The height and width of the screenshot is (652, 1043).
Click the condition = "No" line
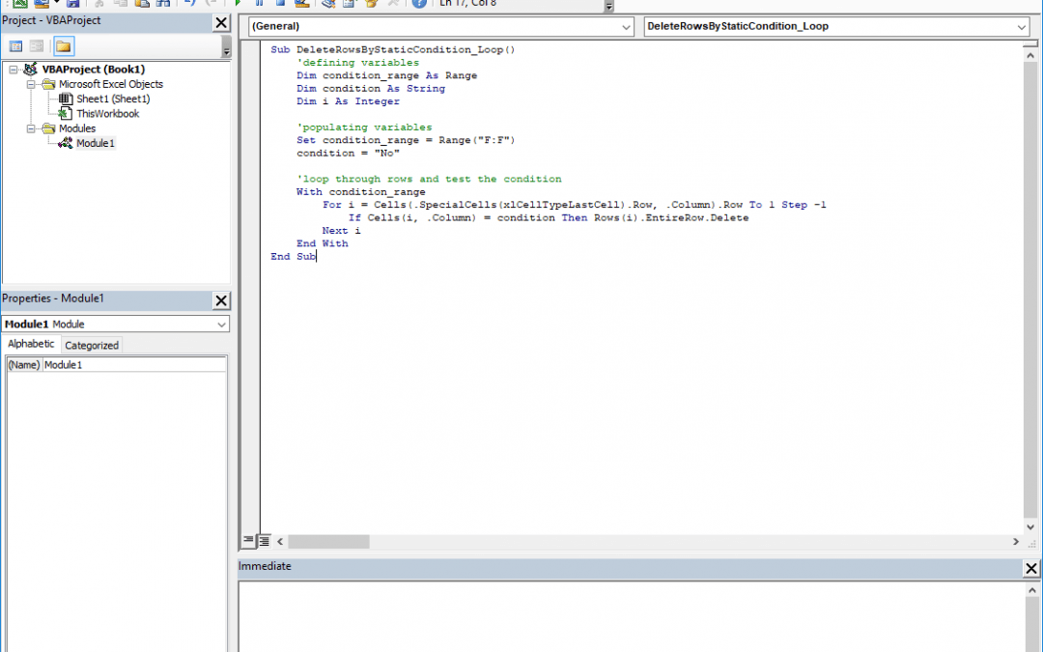pyautogui.click(x=348, y=153)
